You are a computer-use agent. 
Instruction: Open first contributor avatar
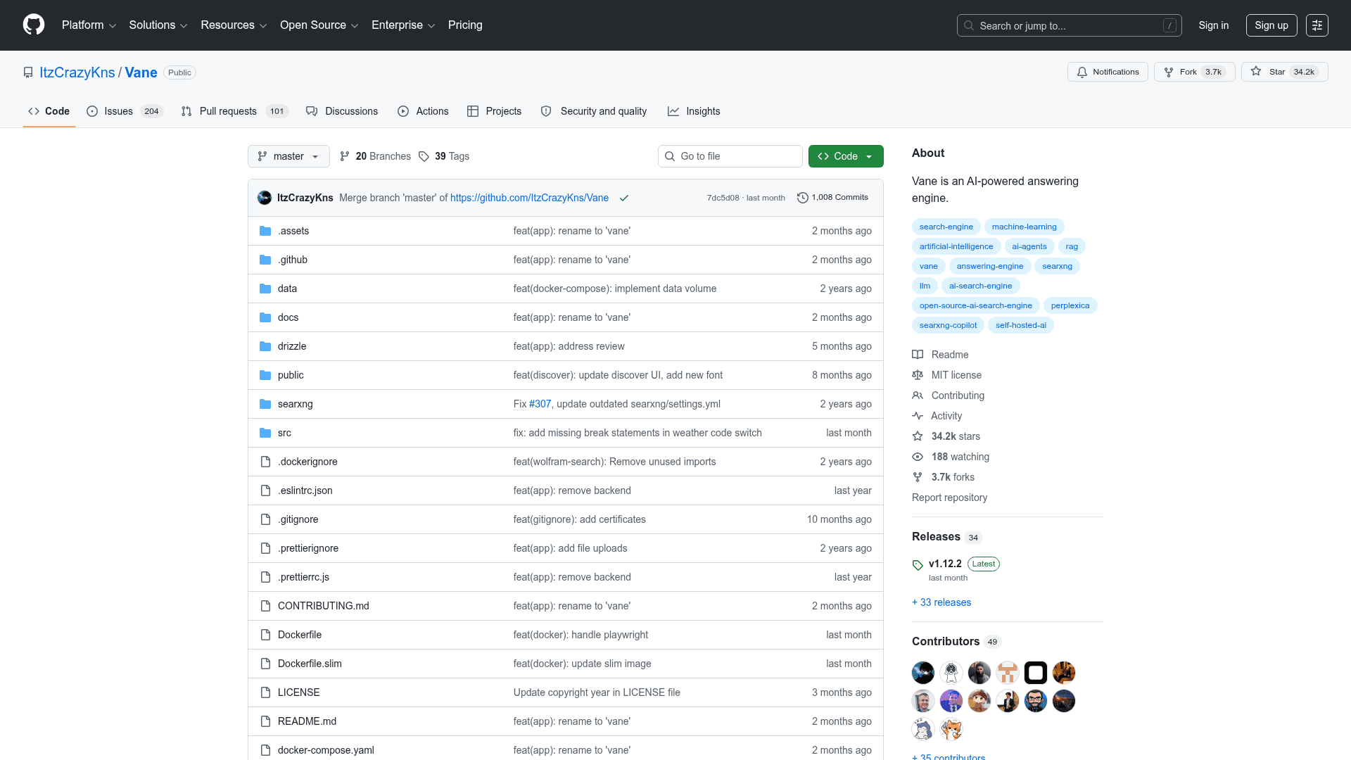pyautogui.click(x=923, y=673)
